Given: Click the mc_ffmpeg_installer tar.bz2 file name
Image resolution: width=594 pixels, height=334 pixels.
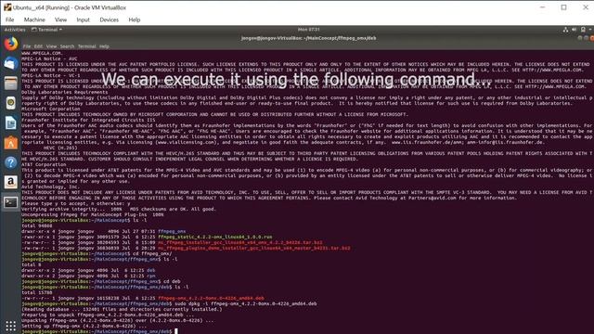Looking at the screenshot, I should [x=240, y=242].
